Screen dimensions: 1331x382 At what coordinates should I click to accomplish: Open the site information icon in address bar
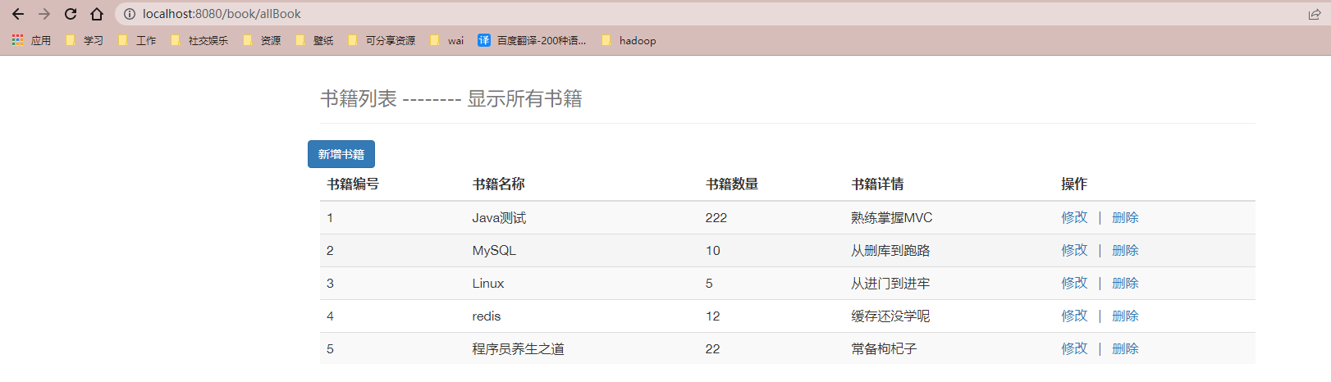click(130, 14)
